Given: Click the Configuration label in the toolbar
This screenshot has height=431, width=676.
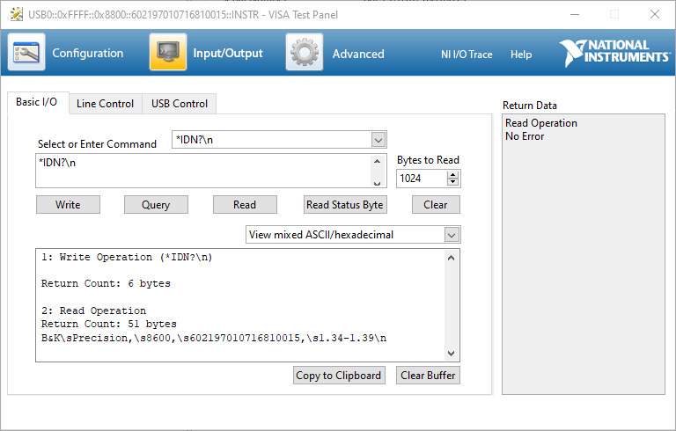Looking at the screenshot, I should 87,53.
